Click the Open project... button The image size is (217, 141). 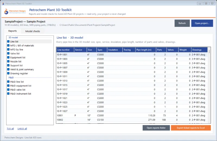[x=202, y=23]
